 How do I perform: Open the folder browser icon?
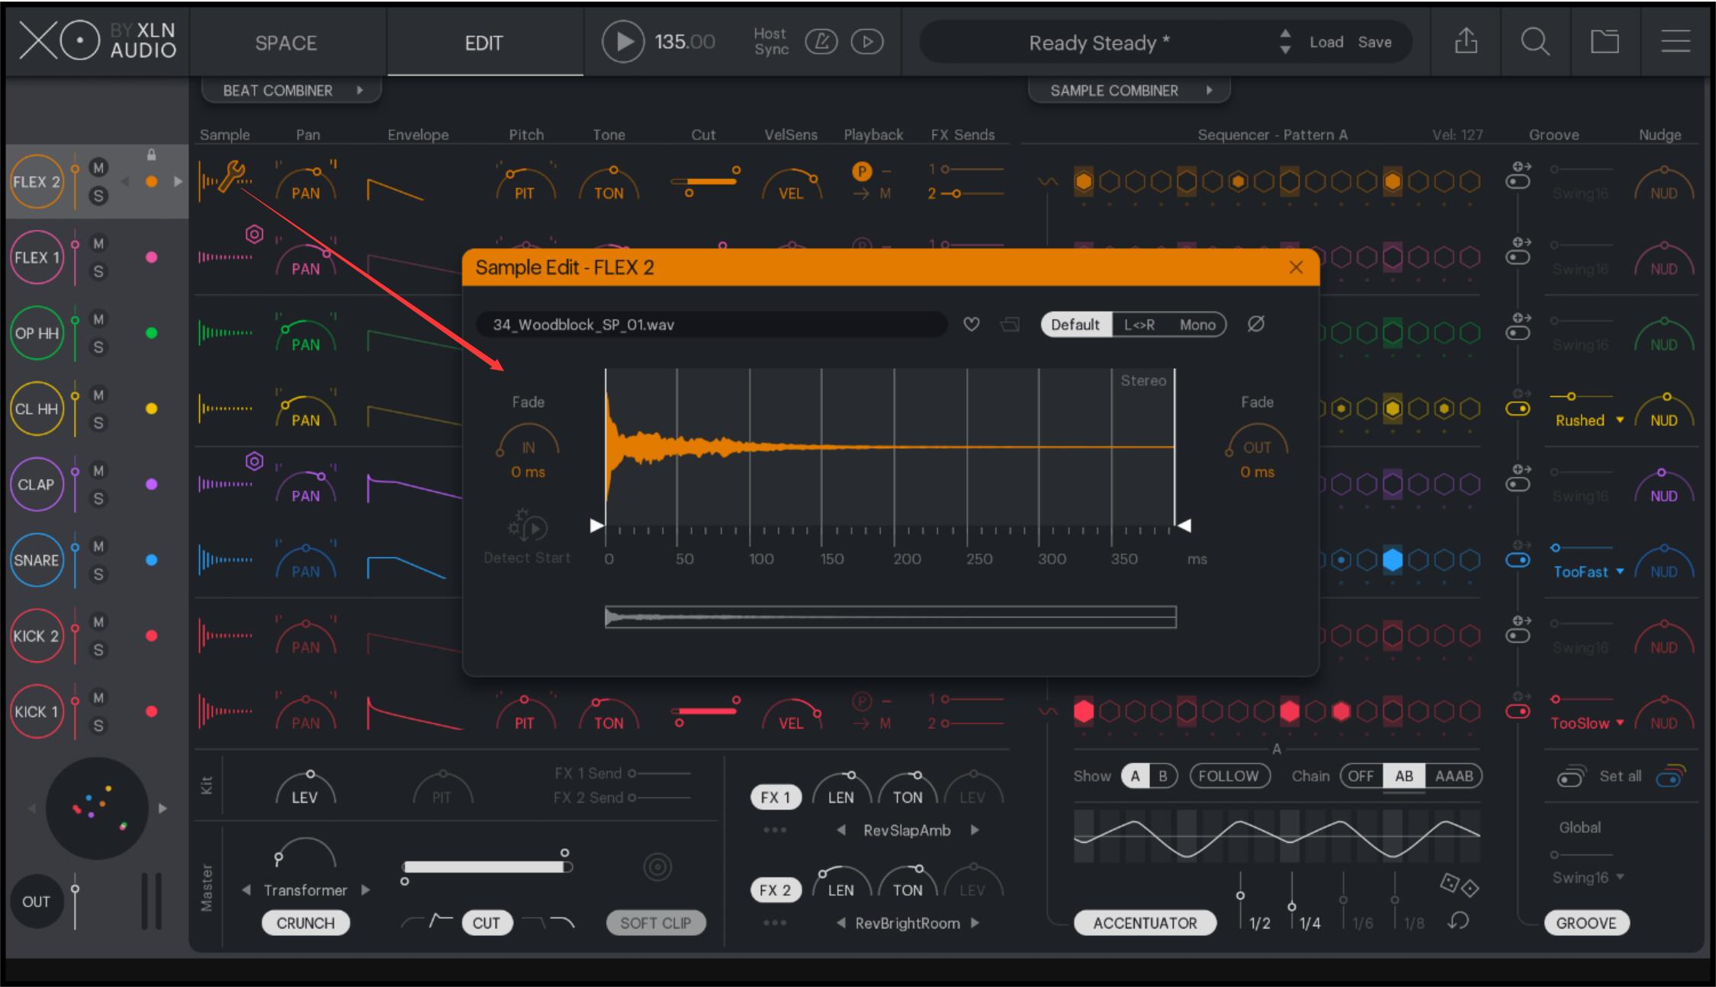[1604, 42]
